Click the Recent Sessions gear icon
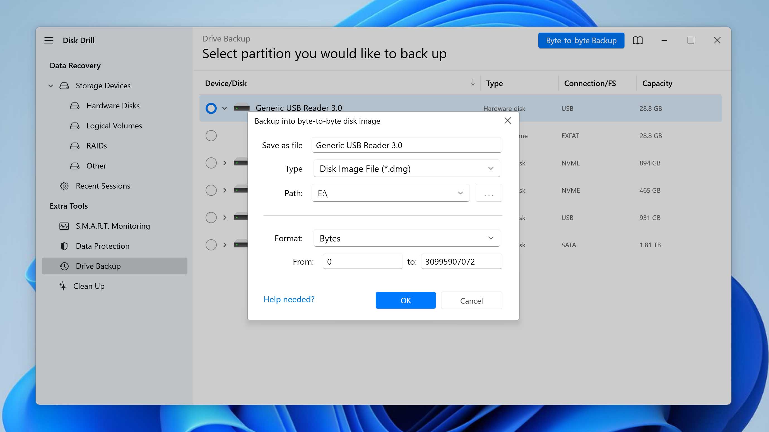Viewport: 769px width, 432px height. pyautogui.click(x=64, y=186)
